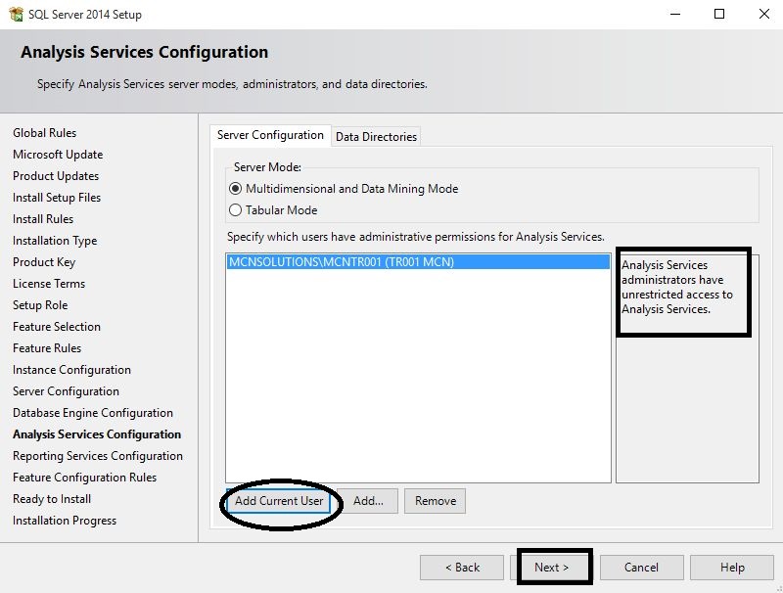This screenshot has height=593, width=783.
Task: Click Ready to Install step
Action: pos(52,499)
